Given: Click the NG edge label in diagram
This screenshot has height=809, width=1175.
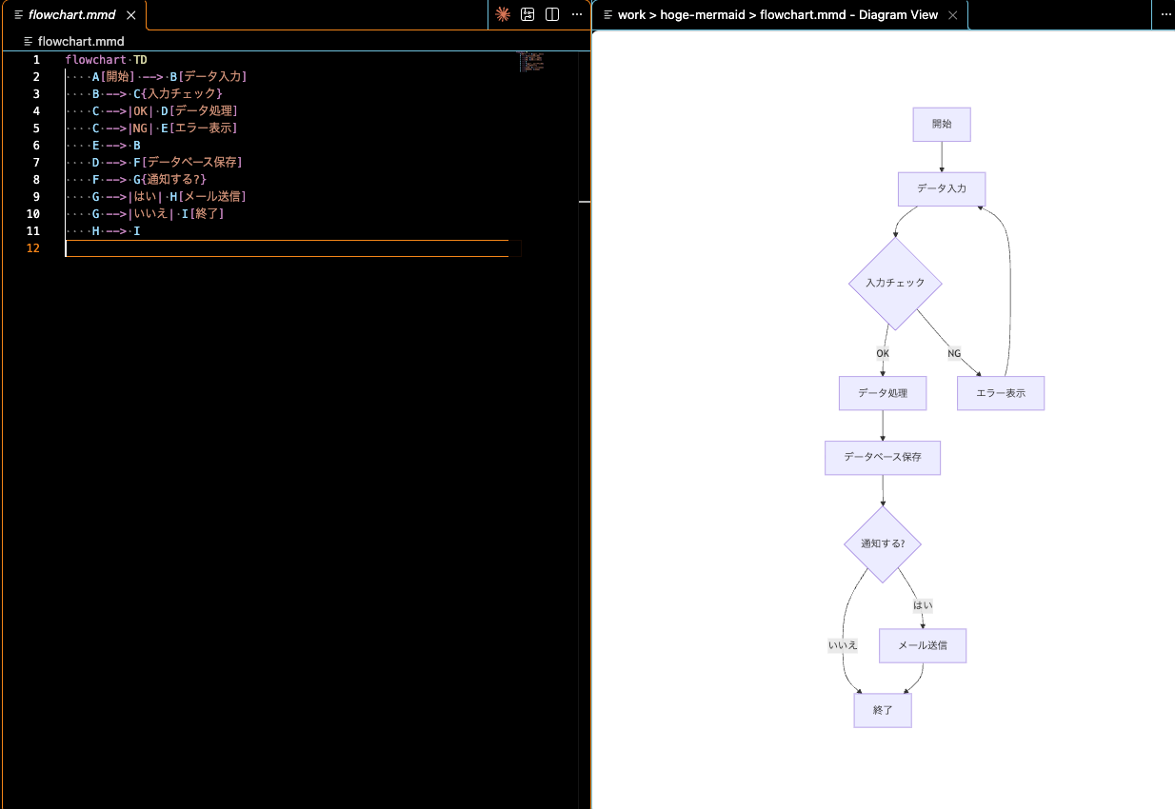Looking at the screenshot, I should (x=954, y=353).
